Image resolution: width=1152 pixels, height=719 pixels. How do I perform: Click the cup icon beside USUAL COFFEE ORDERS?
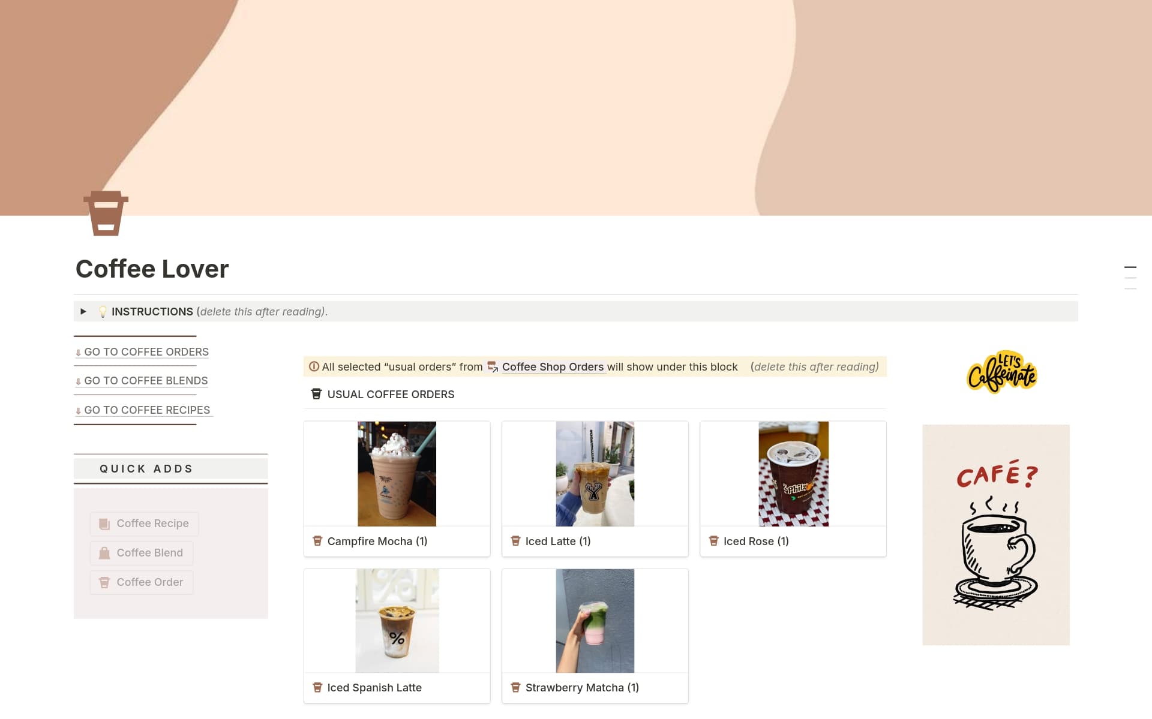click(x=316, y=394)
